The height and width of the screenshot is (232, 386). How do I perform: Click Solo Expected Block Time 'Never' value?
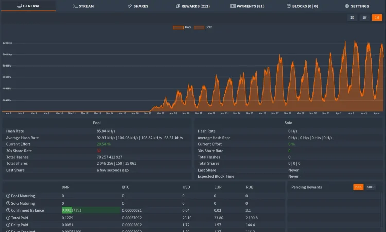293,176
